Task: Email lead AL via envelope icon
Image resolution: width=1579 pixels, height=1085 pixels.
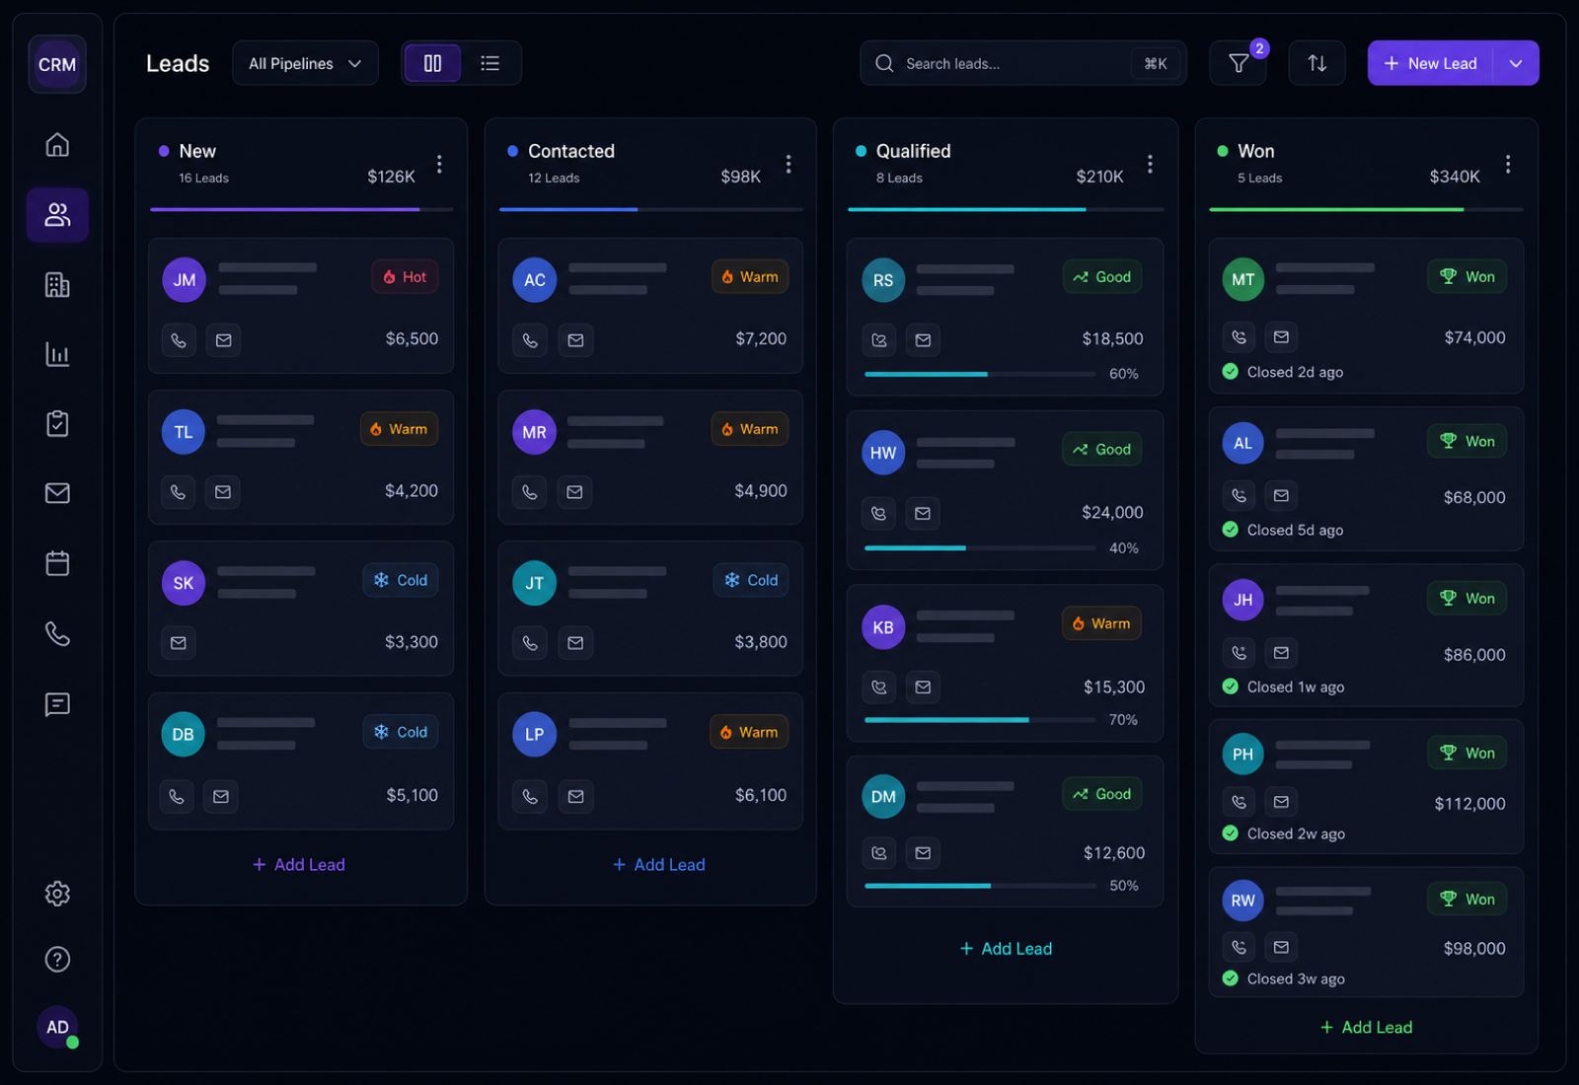Action: point(1281,495)
